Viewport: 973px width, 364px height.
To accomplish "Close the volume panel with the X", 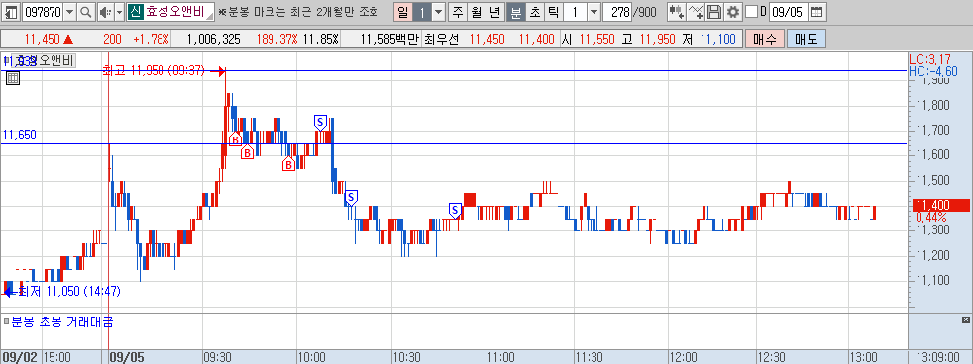I will [x=965, y=320].
